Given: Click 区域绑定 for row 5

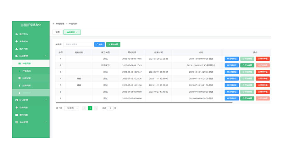Looking at the screenshot, I should coord(232,85).
